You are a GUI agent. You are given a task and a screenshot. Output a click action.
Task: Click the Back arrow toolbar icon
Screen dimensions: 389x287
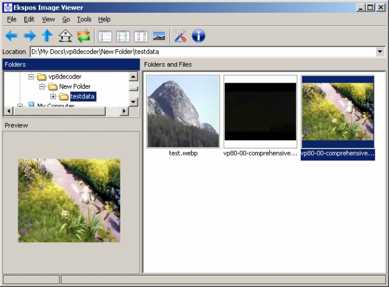coord(11,36)
